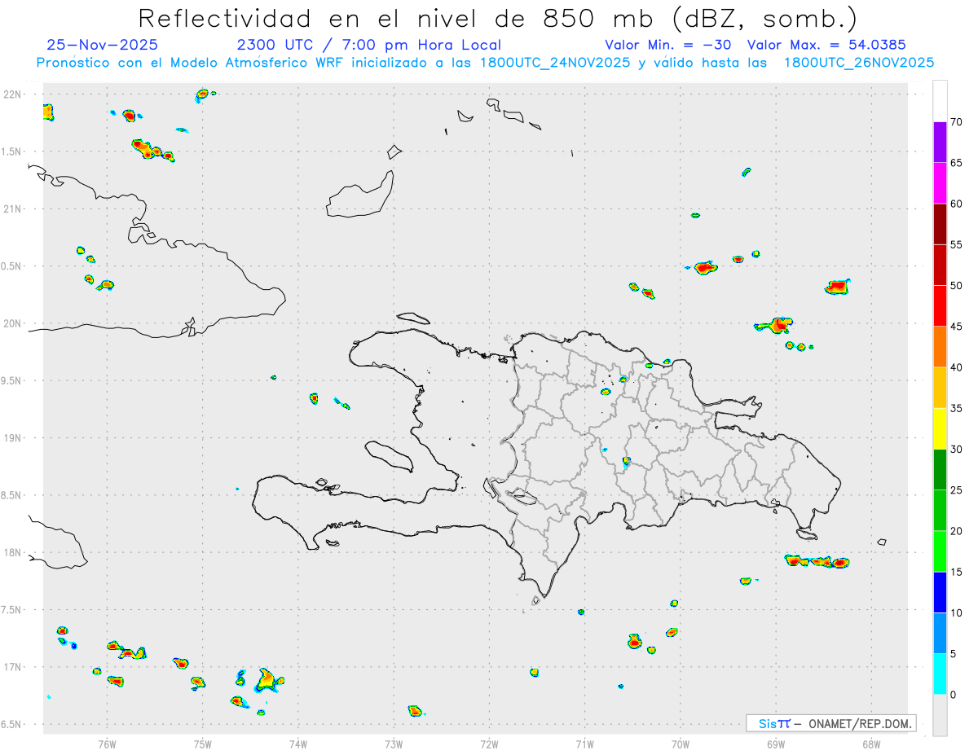Click the '68W' longitude label

pyautogui.click(x=871, y=744)
